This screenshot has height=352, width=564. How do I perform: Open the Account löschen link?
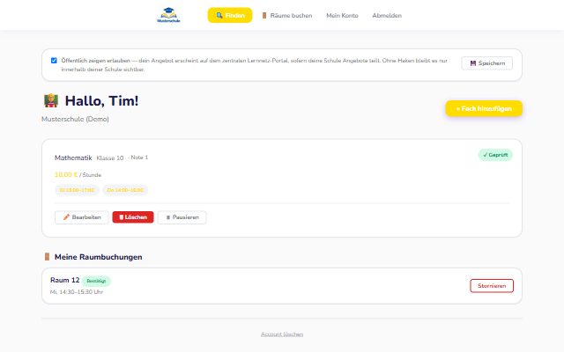click(282, 334)
